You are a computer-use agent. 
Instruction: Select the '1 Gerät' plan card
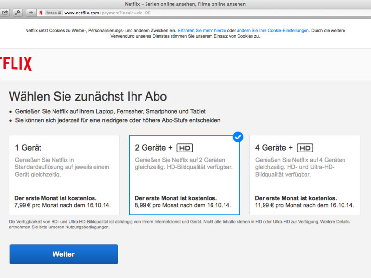65,175
